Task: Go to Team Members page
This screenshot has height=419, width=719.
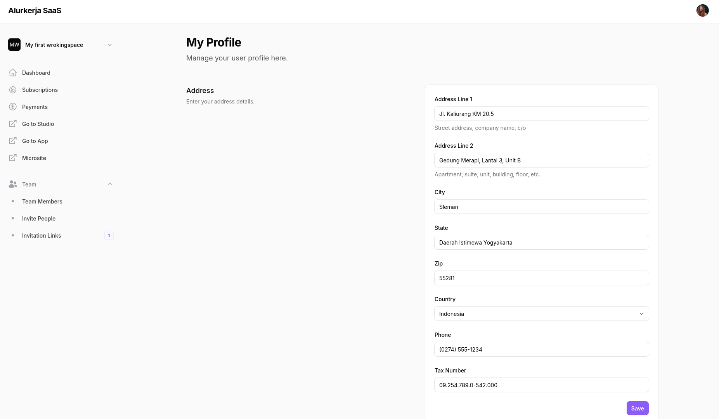Action: click(42, 202)
